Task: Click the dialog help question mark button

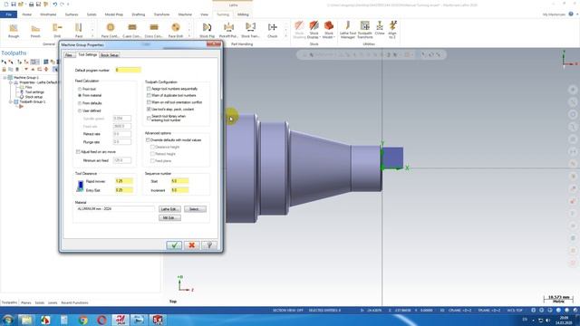Action: 209,245
